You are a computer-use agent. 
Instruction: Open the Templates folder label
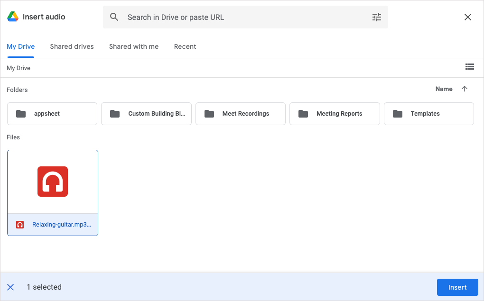425,113
